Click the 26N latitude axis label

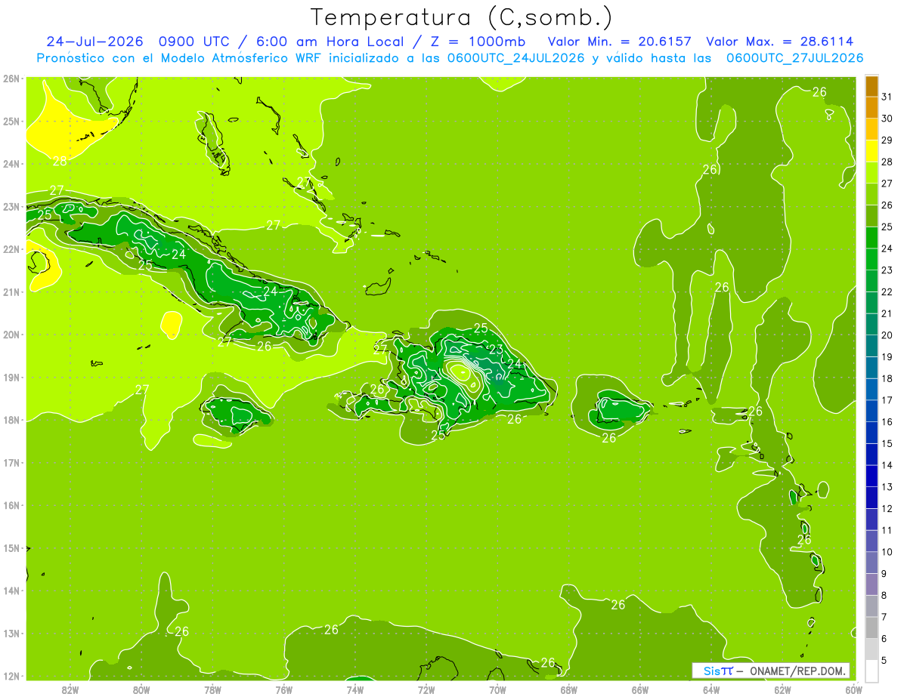[x=11, y=79]
